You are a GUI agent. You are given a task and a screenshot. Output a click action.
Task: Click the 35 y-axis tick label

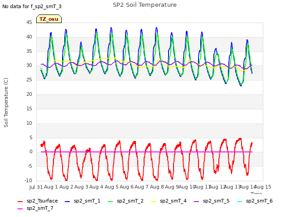(29, 51)
